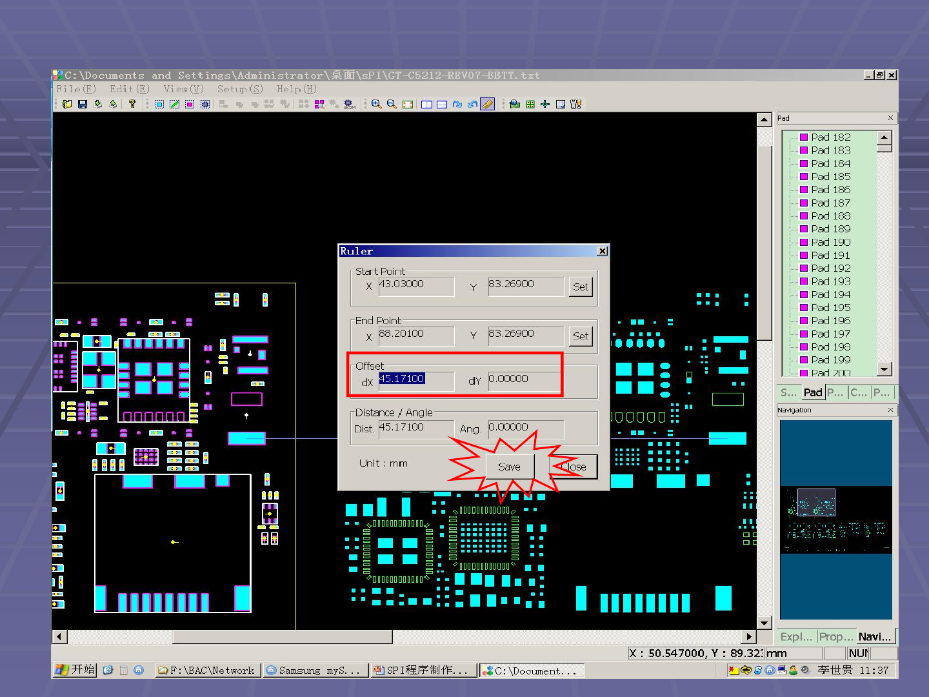929x697 pixels.
Task: Click the vertical split view icon
Action: 426,104
